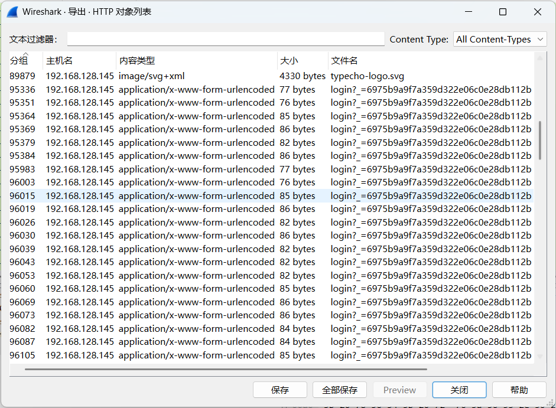The image size is (556, 408).
Task: Click the Wireshark shark fin icon
Action: pyautogui.click(x=12, y=12)
